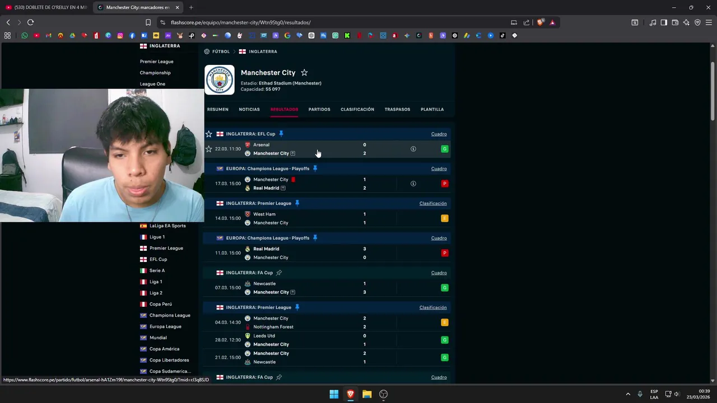Star the EFL Cup competition header
717x403 pixels.
pyautogui.click(x=209, y=134)
